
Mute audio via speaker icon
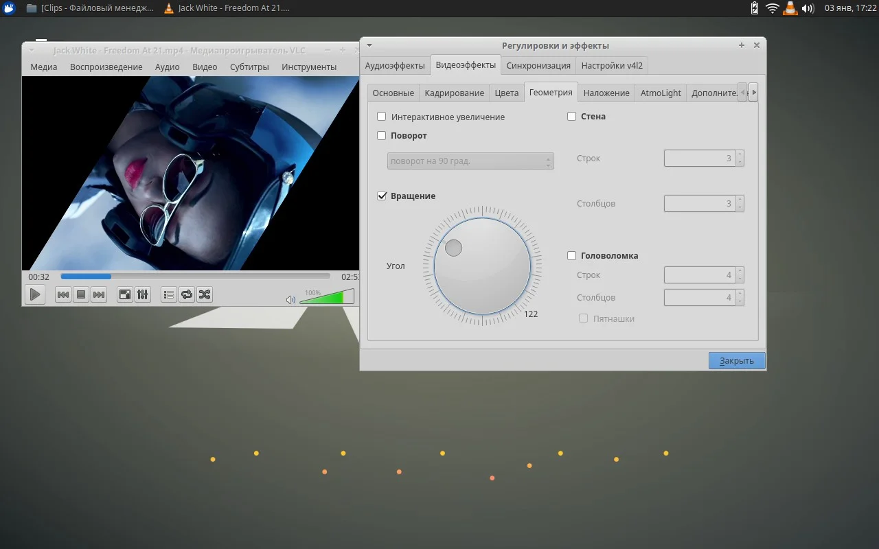point(290,299)
